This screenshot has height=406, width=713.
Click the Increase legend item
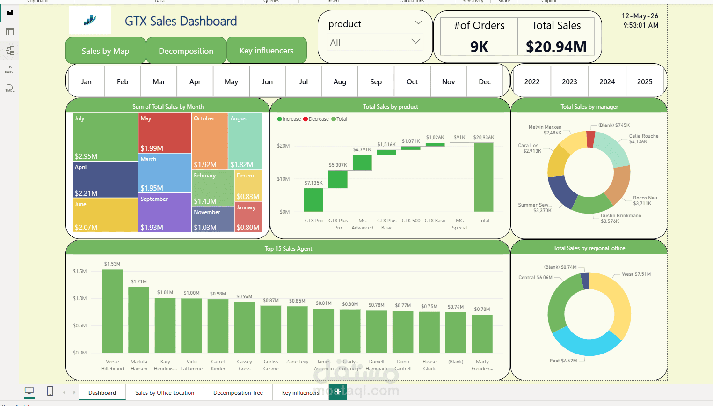click(289, 119)
